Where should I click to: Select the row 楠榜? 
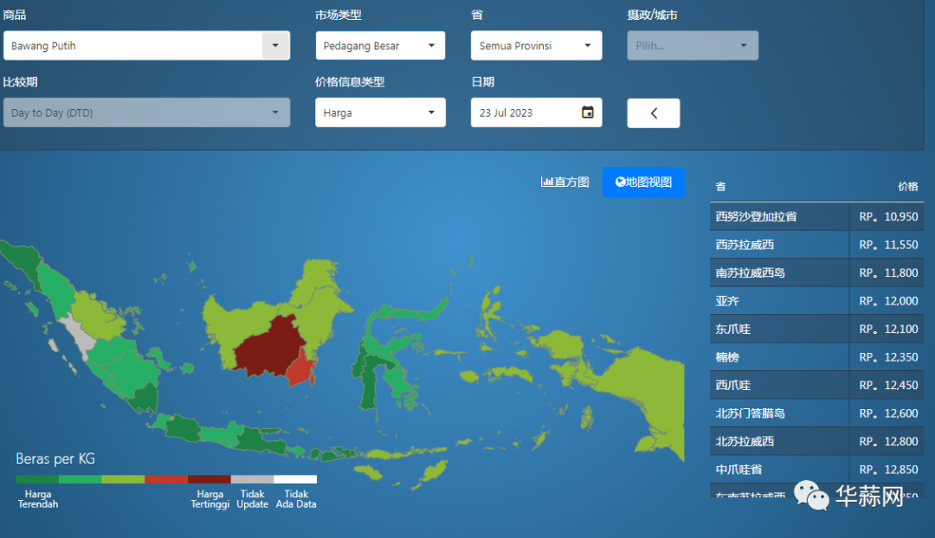coord(817,357)
